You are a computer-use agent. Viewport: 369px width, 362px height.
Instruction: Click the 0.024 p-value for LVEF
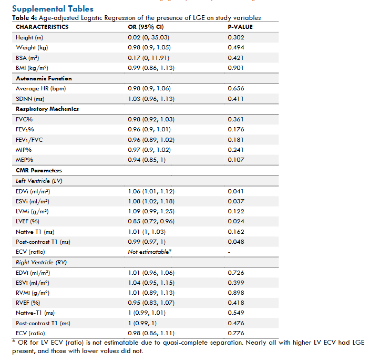tap(235, 221)
